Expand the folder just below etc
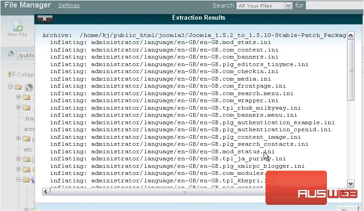Screen dimensions: 364x211 click(19, 159)
